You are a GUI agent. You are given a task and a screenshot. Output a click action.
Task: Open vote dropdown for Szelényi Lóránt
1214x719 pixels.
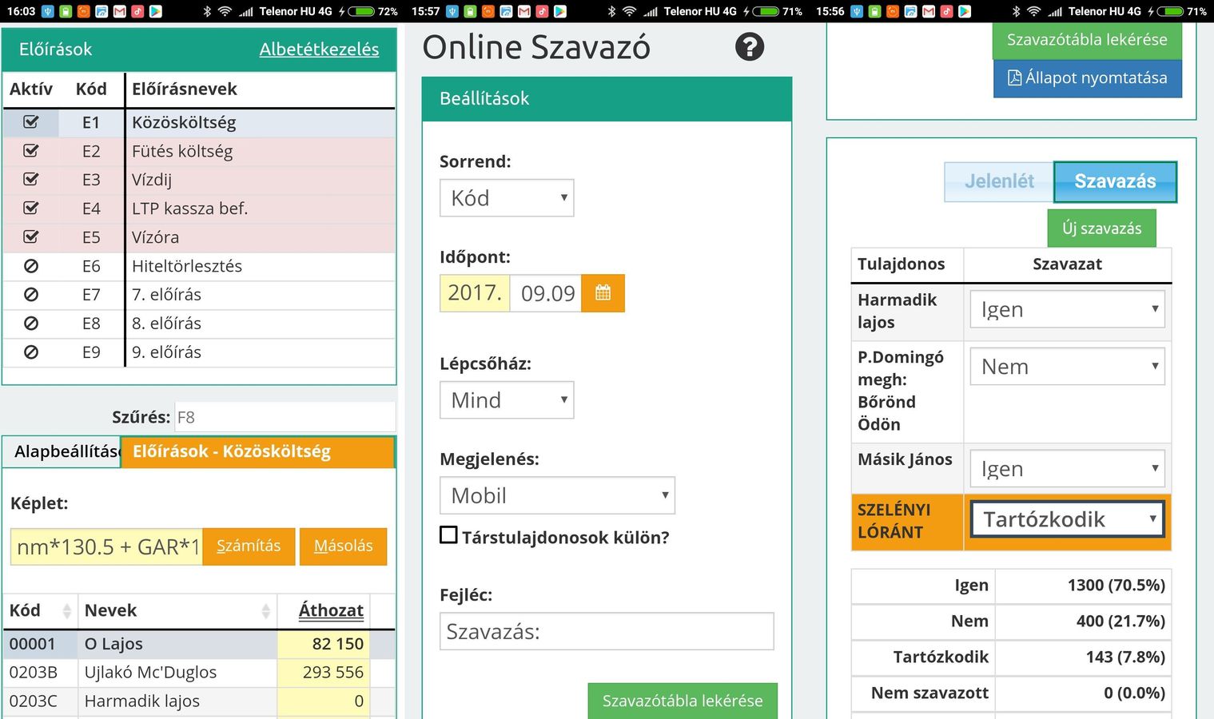coord(1067,519)
